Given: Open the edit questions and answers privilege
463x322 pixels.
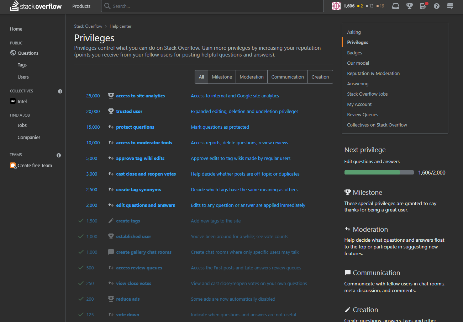Looking at the screenshot, I should point(146,205).
